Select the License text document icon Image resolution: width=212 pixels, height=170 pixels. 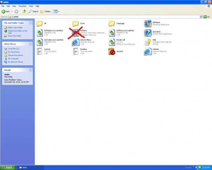[39, 51]
